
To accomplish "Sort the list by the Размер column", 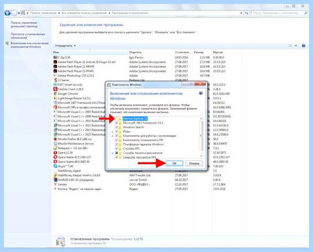I will click(202, 52).
